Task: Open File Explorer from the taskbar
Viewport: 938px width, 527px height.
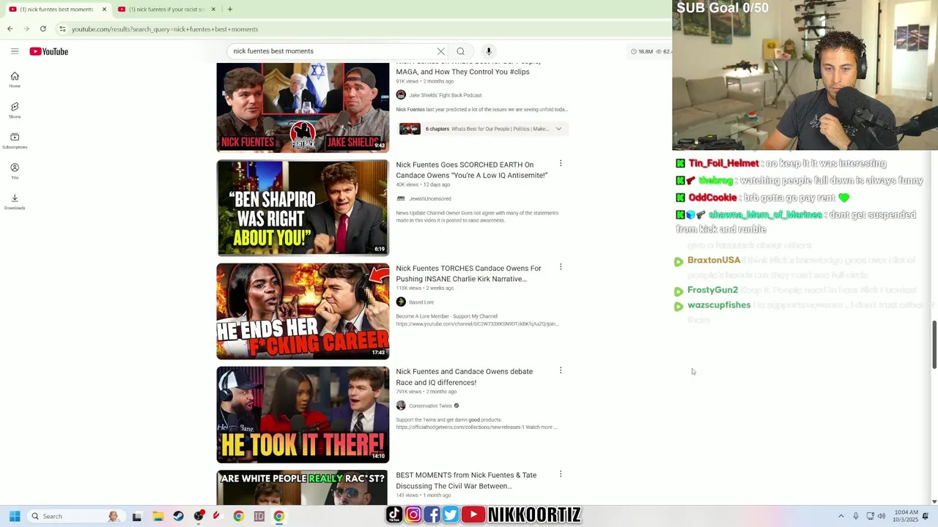Action: tap(158, 516)
